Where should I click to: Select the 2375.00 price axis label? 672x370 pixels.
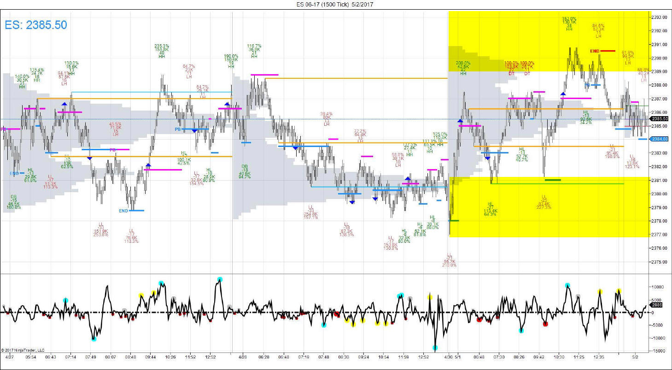click(x=660, y=262)
